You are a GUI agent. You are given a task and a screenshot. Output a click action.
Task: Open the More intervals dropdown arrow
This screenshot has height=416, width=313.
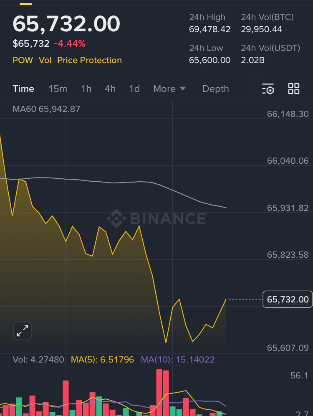(183, 89)
